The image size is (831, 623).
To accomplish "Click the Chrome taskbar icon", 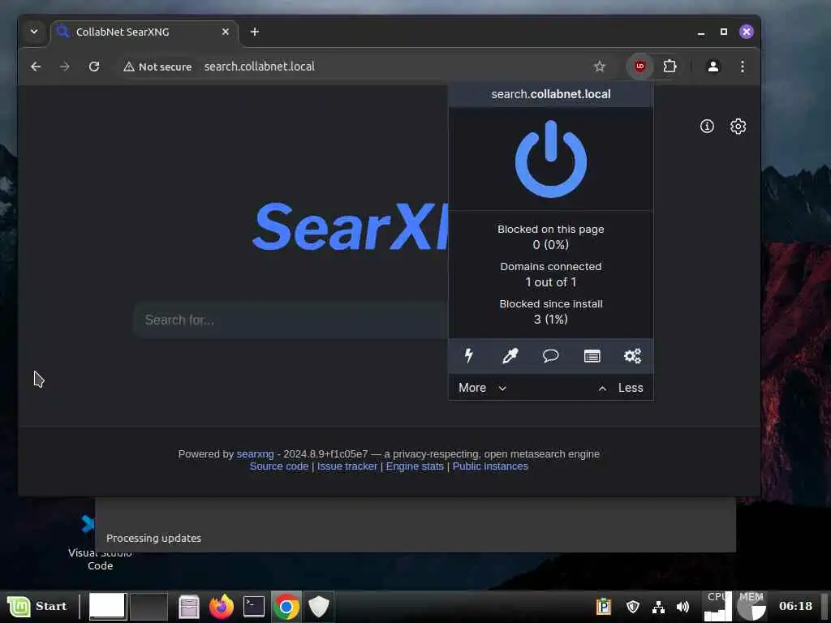I will click(x=286, y=607).
